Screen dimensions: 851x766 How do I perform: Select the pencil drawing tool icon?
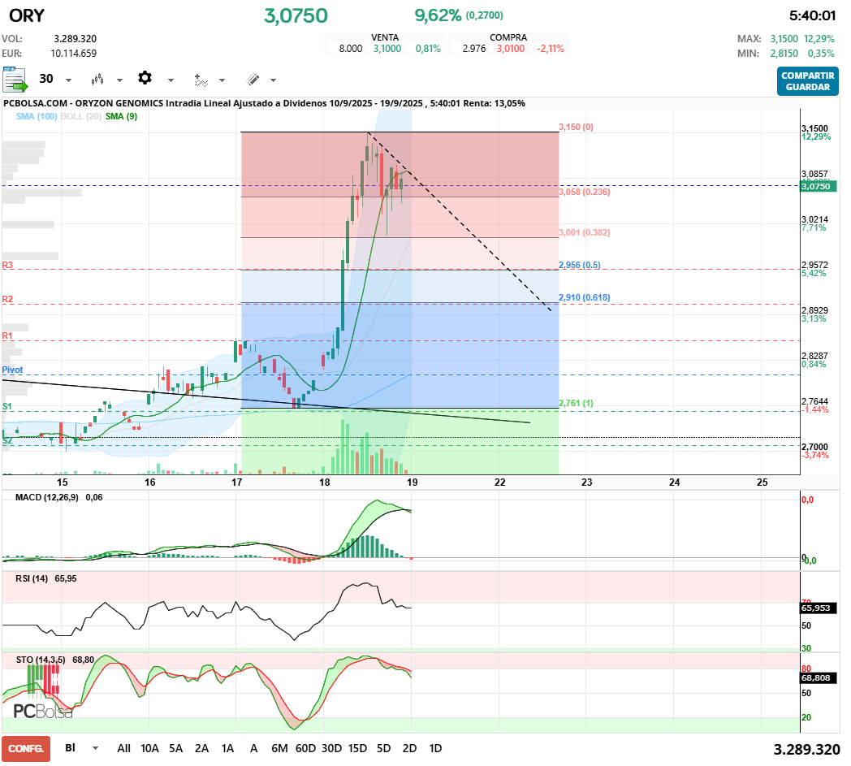click(253, 80)
